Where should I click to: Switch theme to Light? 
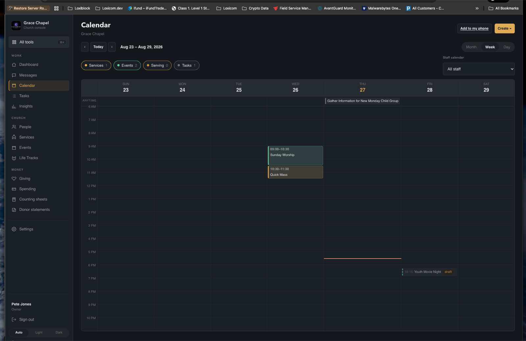tap(39, 332)
